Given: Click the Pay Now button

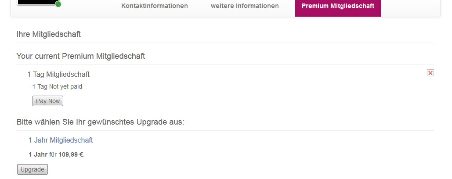Looking at the screenshot, I should [x=48, y=101].
